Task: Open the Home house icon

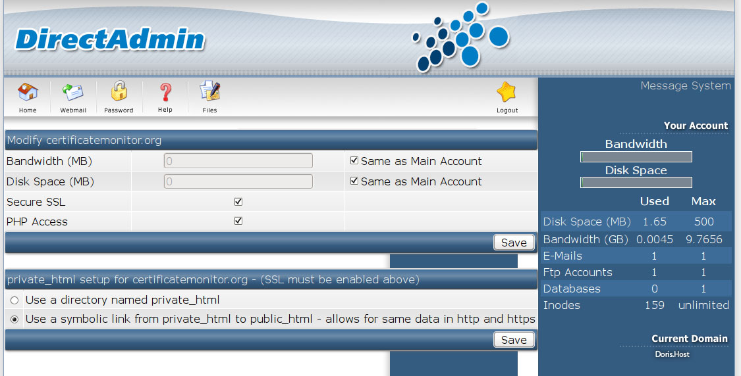Action: (x=28, y=92)
